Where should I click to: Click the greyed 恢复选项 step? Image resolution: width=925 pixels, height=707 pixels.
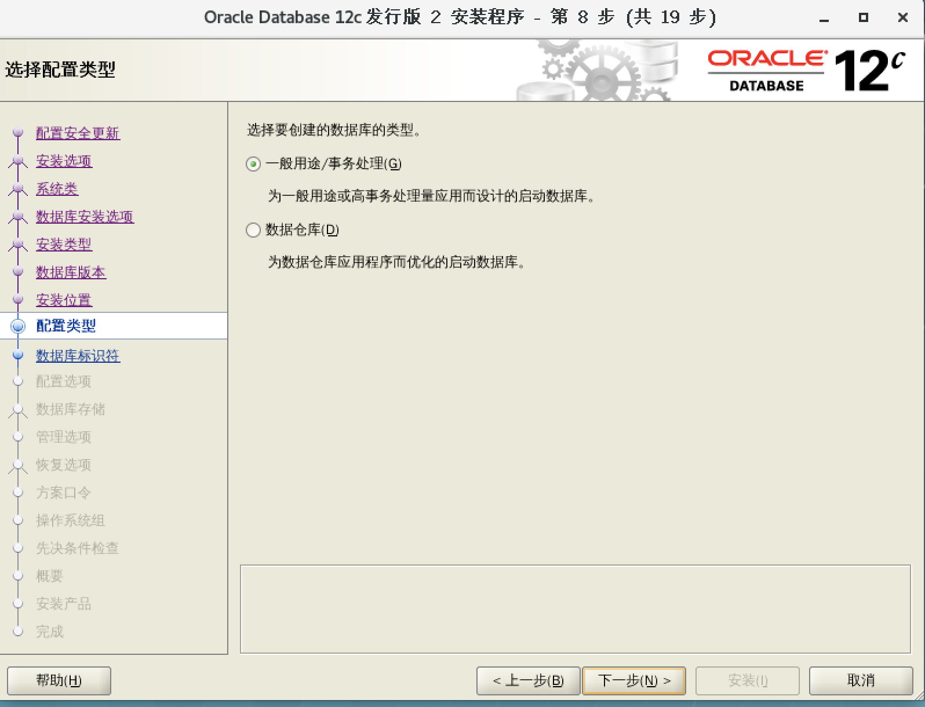(x=64, y=465)
